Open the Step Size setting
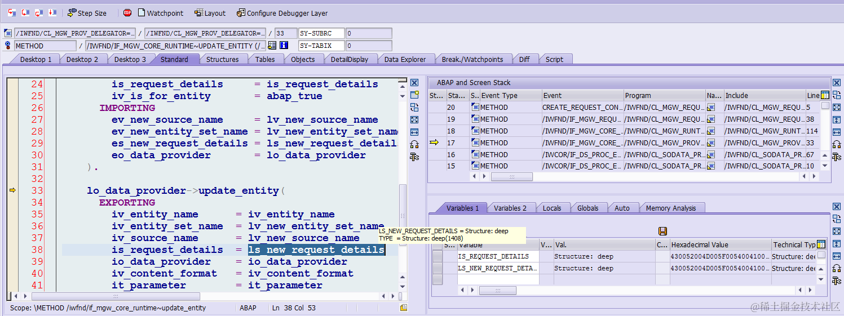 87,12
